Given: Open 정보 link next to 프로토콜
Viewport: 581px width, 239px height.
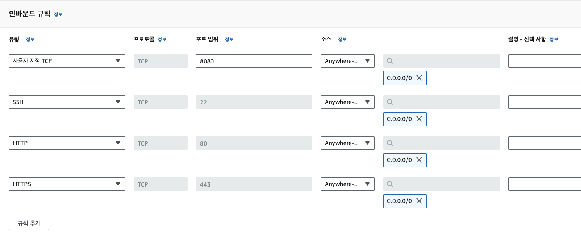Looking at the screenshot, I should [x=162, y=39].
